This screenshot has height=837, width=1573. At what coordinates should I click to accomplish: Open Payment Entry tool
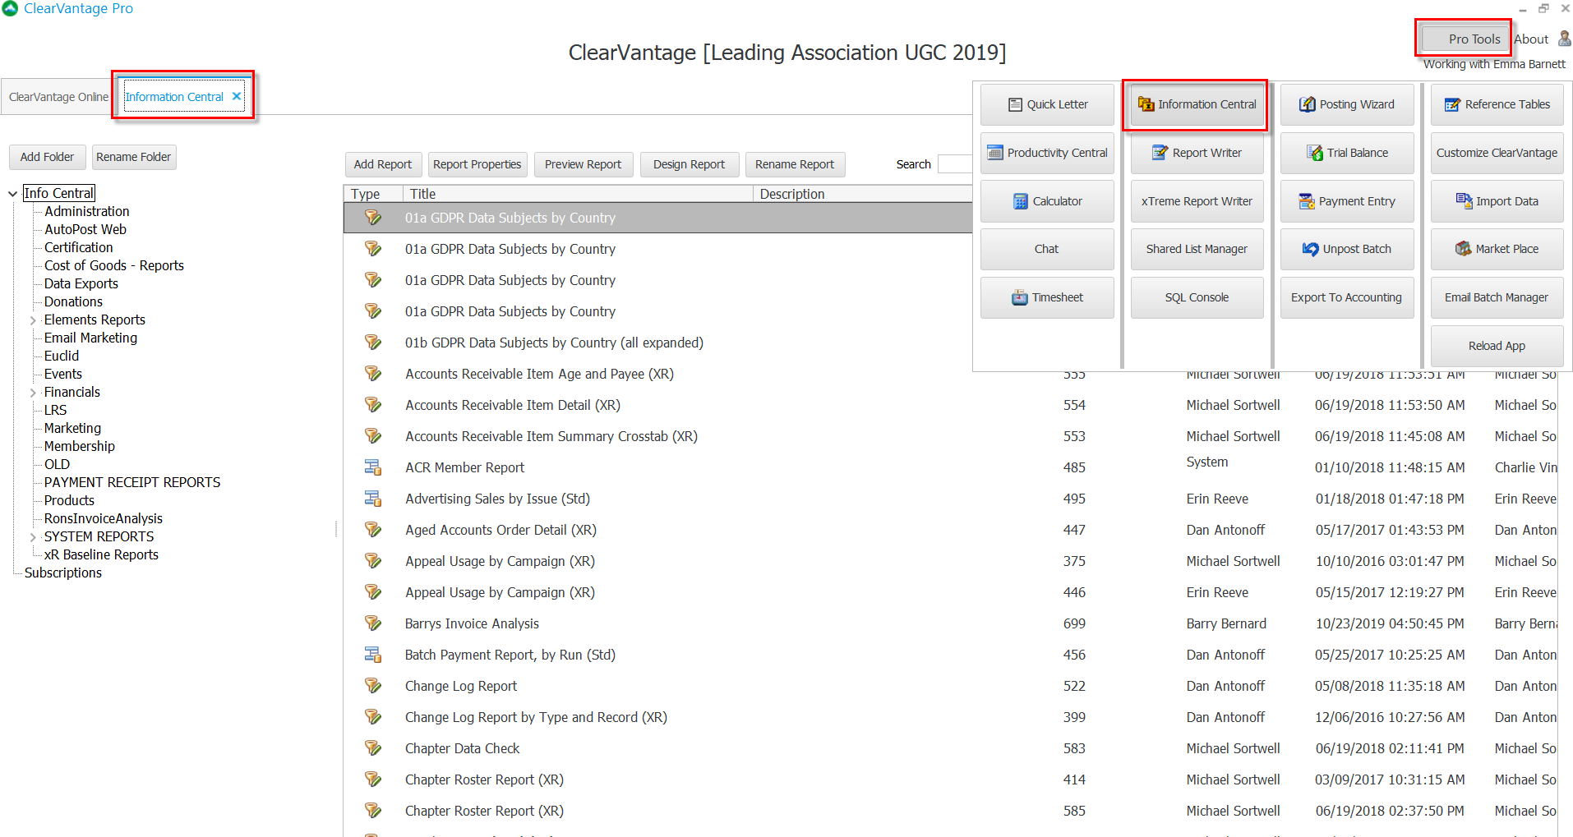1347,201
